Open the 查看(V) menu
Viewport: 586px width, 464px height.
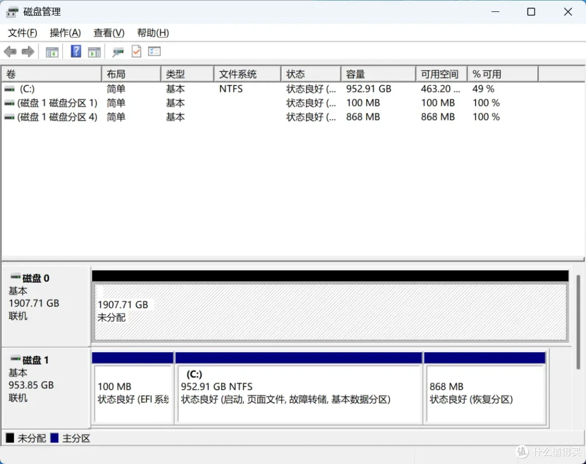pyautogui.click(x=109, y=33)
